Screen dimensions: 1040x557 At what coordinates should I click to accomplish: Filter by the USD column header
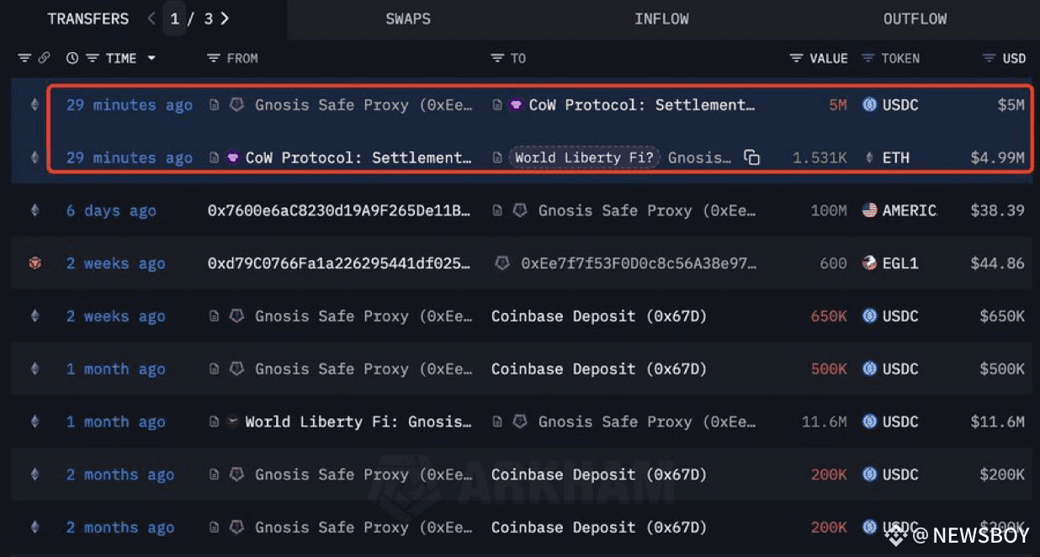[1005, 58]
